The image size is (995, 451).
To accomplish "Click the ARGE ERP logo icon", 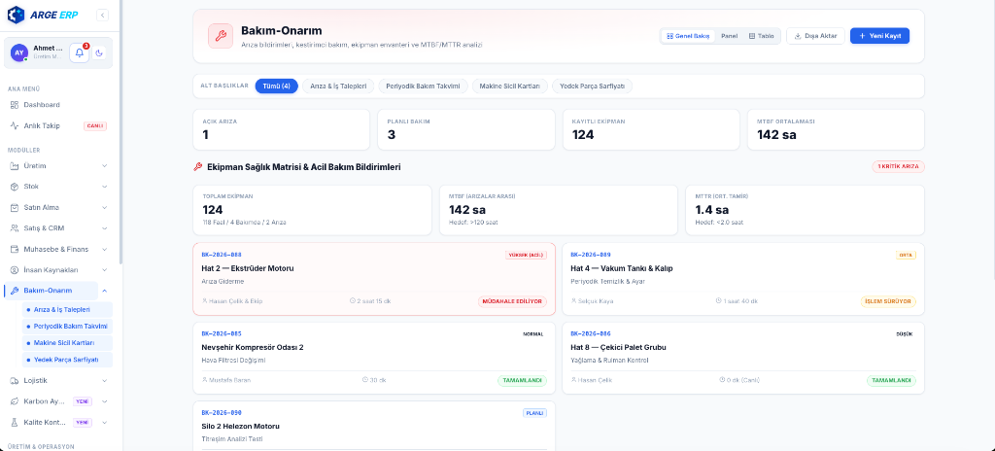I will [16, 15].
